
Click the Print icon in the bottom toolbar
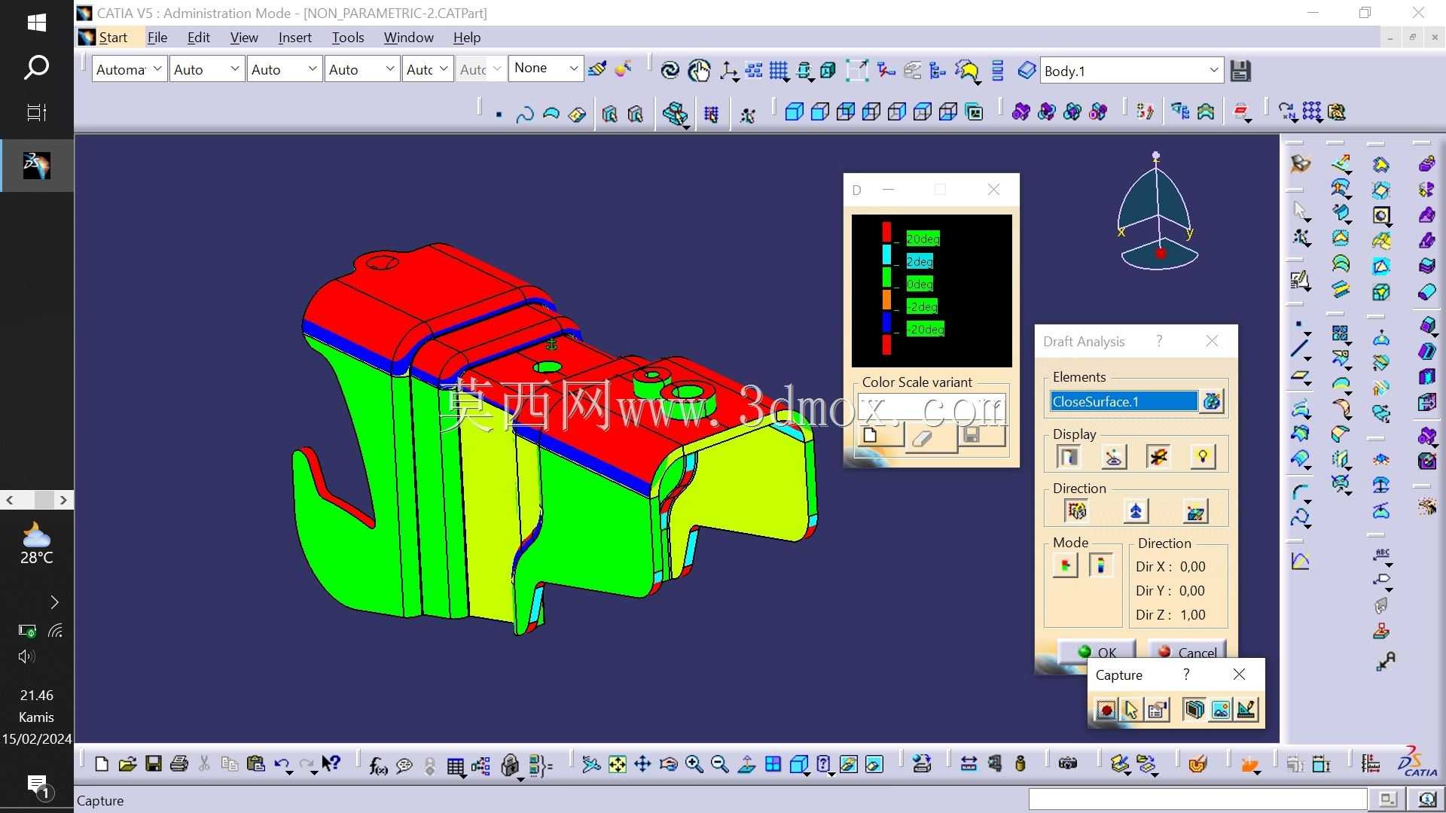click(179, 765)
